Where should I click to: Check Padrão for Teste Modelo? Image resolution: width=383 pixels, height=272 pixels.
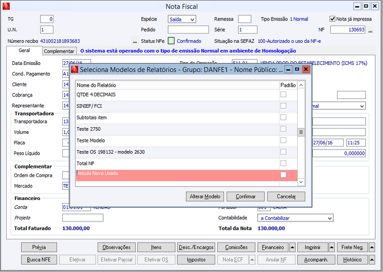(283, 140)
